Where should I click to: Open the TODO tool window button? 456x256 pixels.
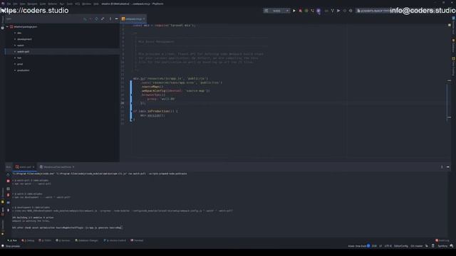45,240
